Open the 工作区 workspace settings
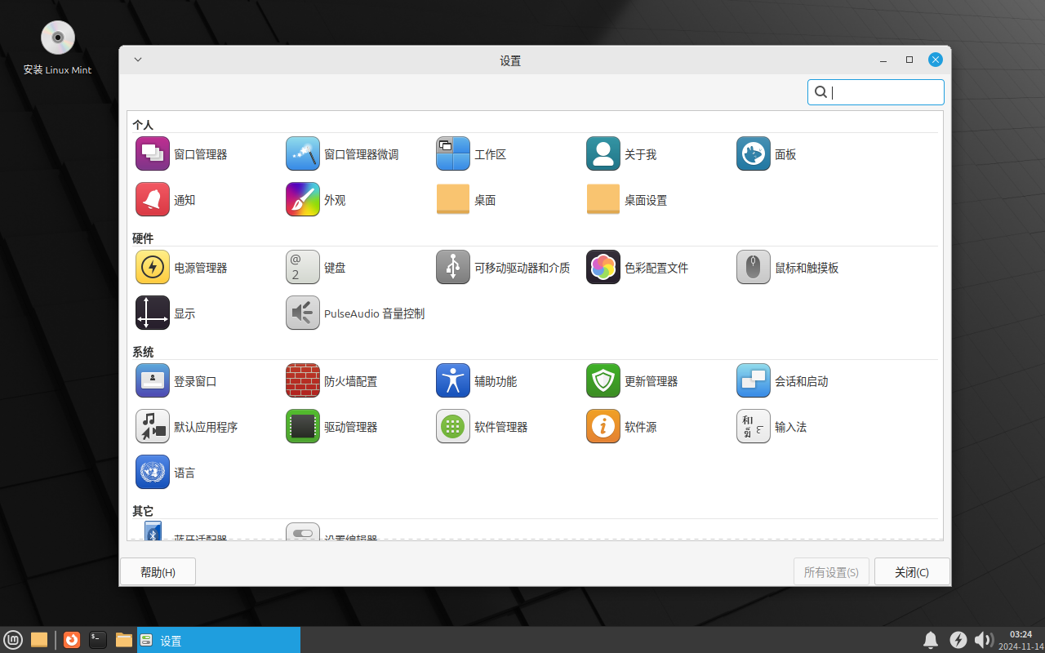1045x653 pixels. pos(471,154)
